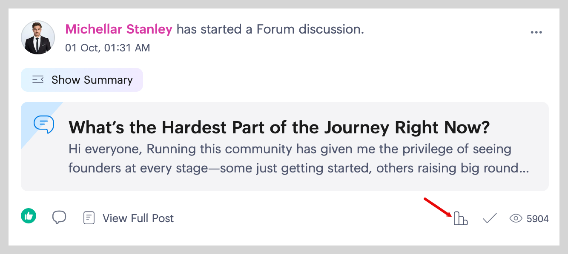Open post statistics bar chart icon
Viewport: 568px width, 254px height.
point(461,218)
